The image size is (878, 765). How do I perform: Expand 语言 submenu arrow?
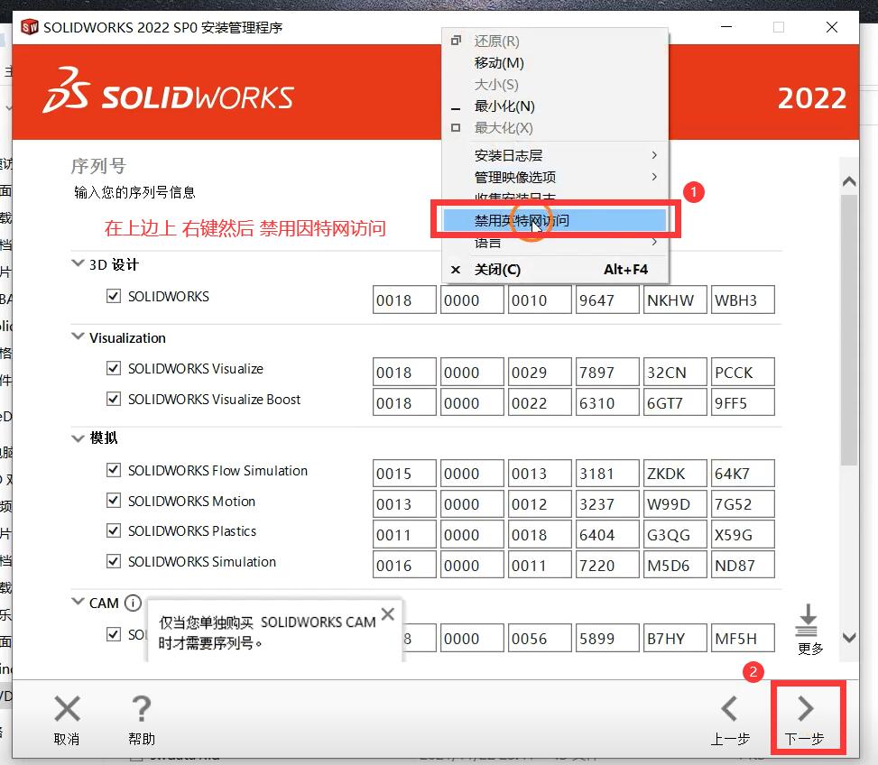(654, 243)
